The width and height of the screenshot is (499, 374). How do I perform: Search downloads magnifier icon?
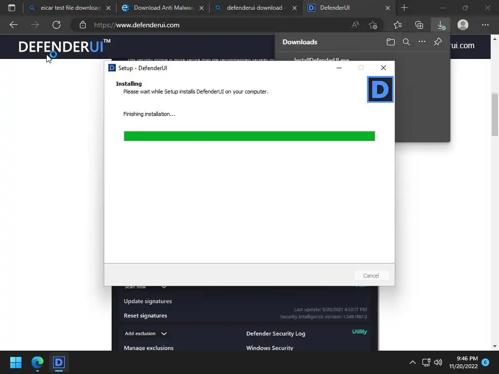point(406,42)
